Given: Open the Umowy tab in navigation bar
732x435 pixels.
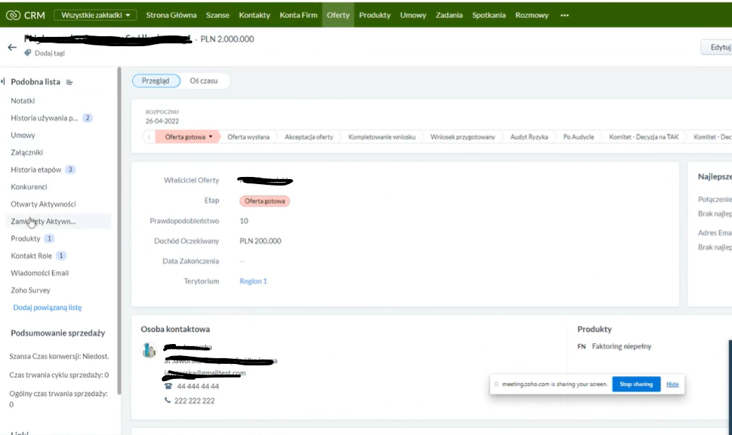Looking at the screenshot, I should (x=413, y=16).
